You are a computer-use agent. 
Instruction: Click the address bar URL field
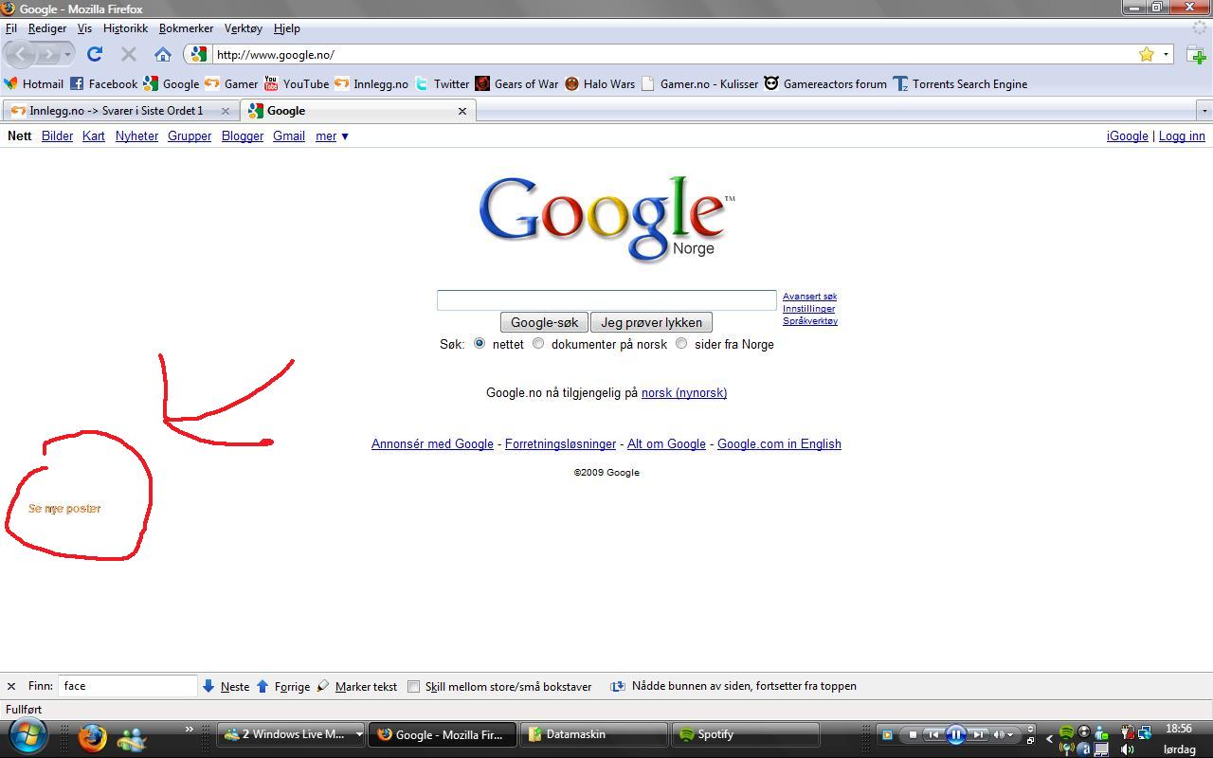click(x=673, y=54)
